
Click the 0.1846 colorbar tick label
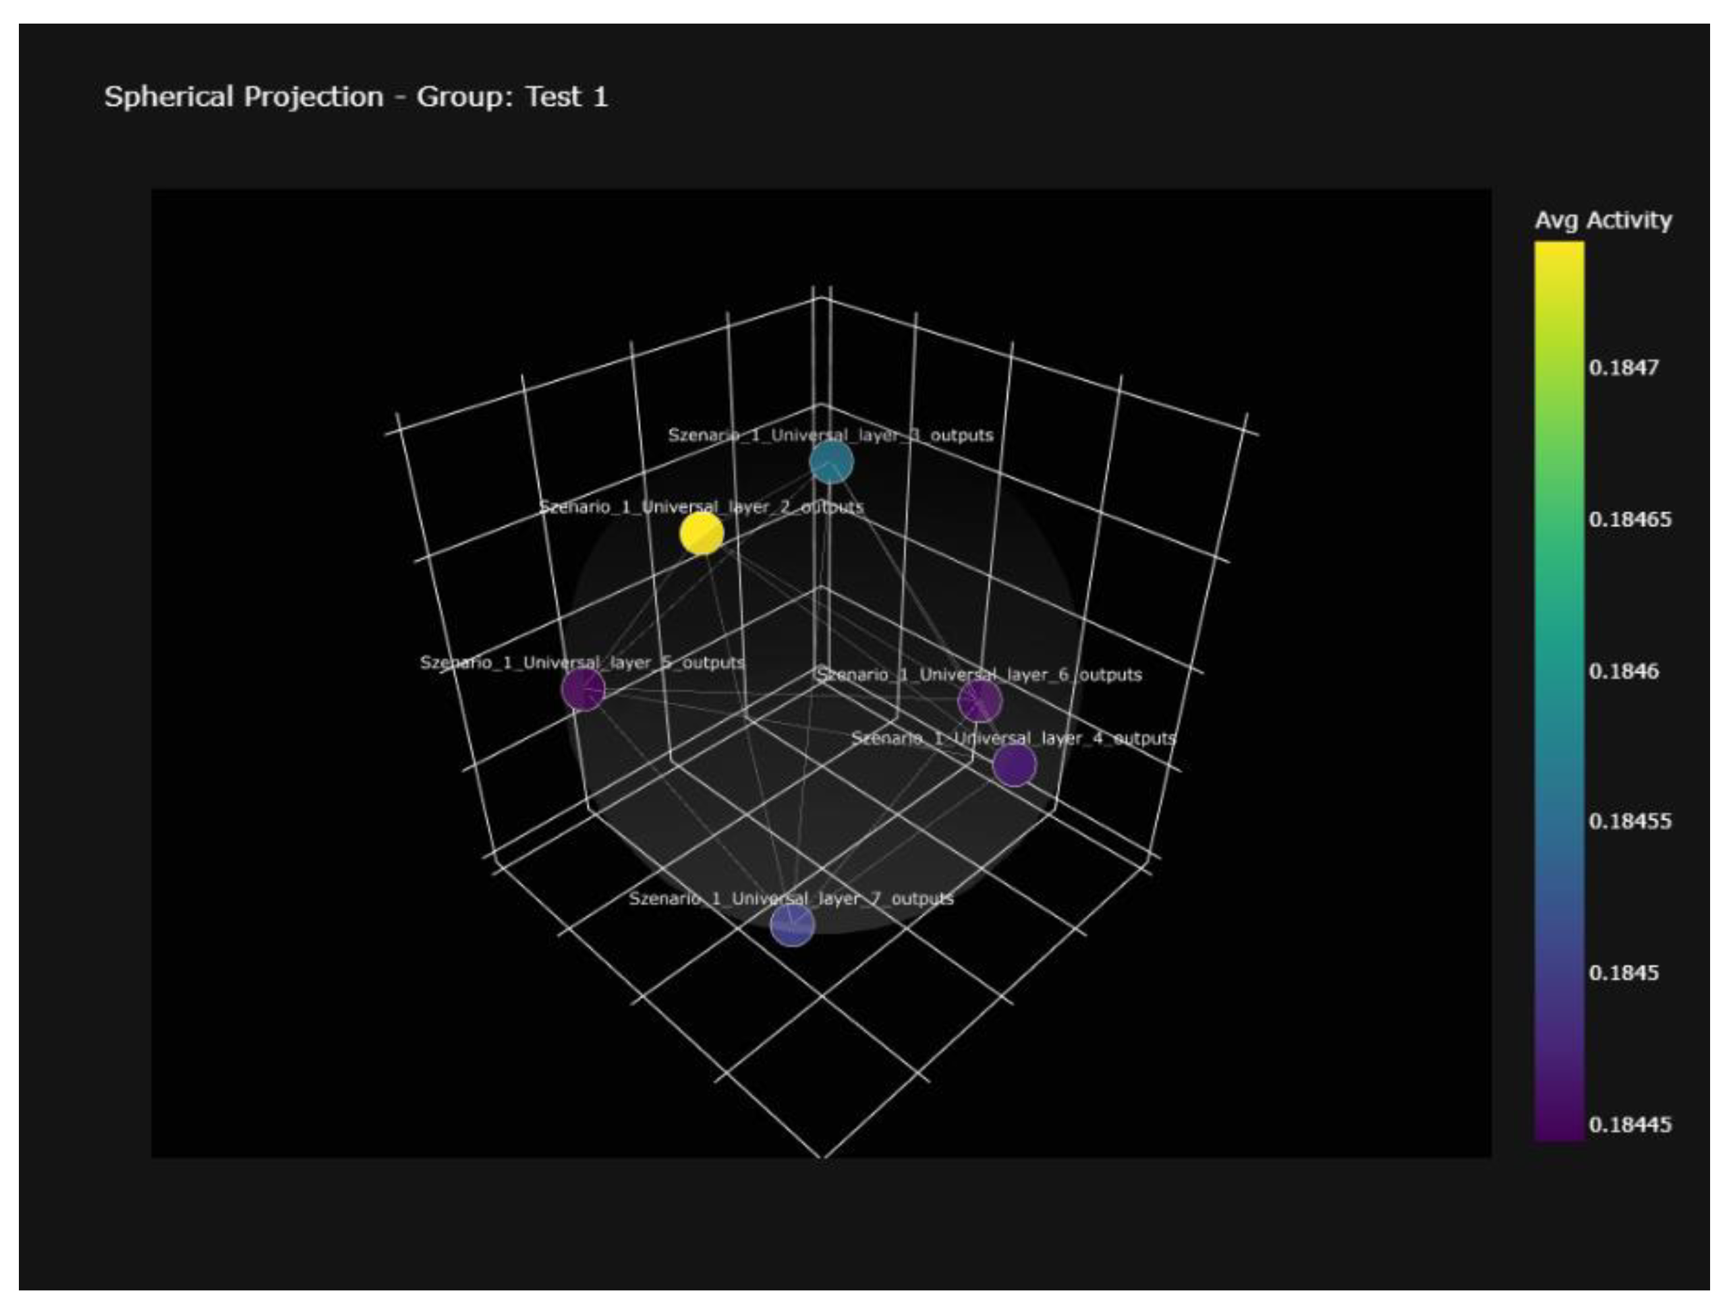[x=1623, y=671]
